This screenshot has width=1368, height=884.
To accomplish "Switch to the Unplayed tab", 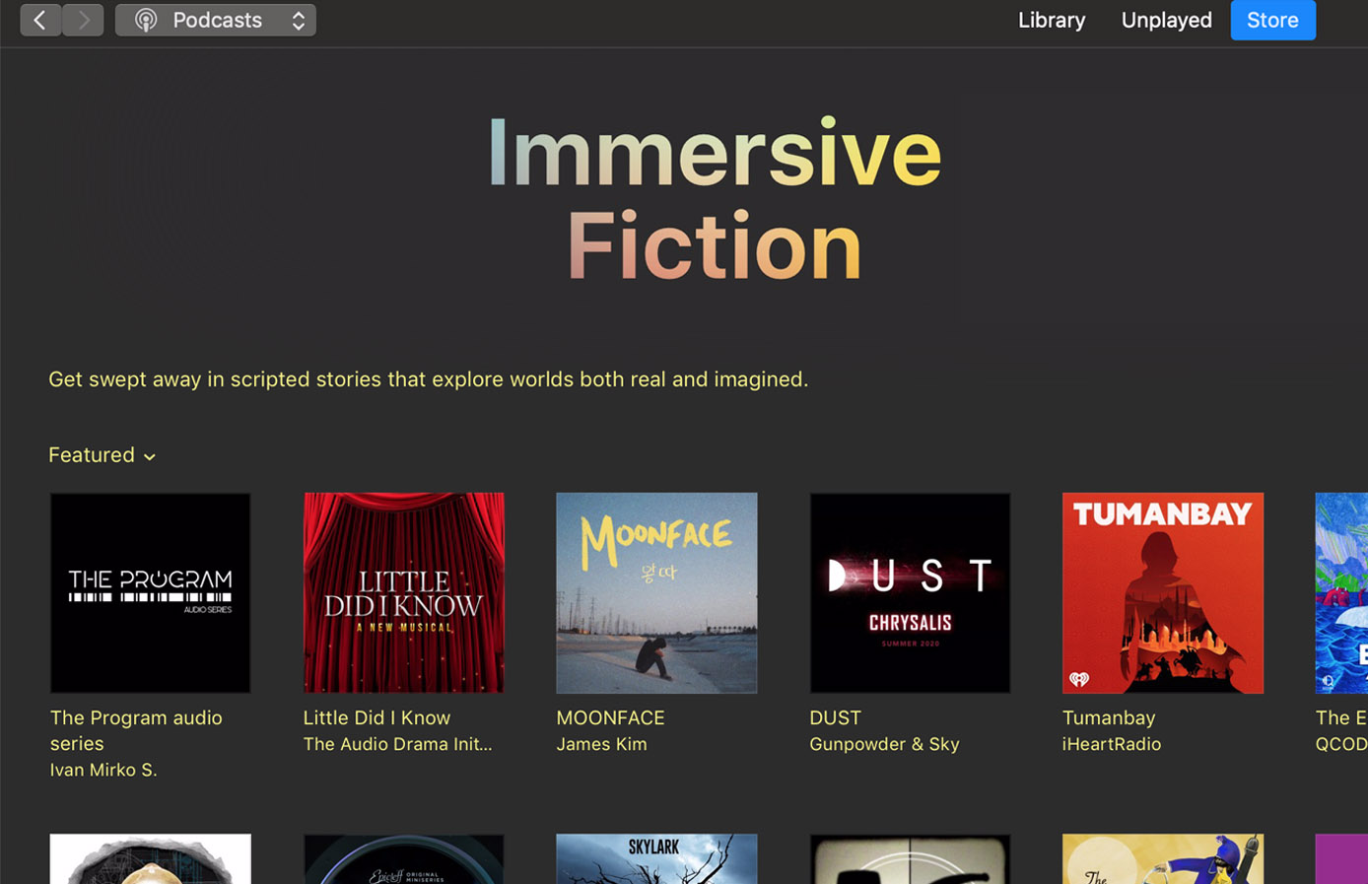I will click(x=1166, y=20).
